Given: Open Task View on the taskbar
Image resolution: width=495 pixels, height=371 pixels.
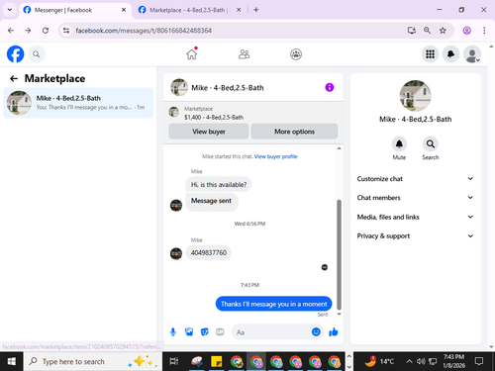Looking at the screenshot, I should tap(174, 361).
